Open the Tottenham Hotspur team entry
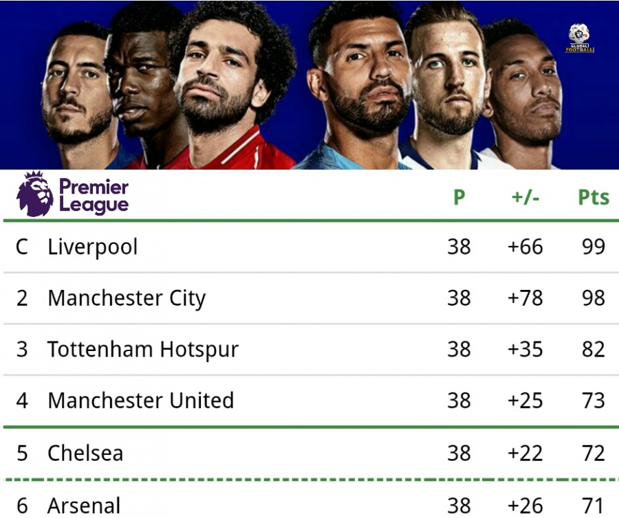Screen dimensions: 619x518 click(143, 349)
